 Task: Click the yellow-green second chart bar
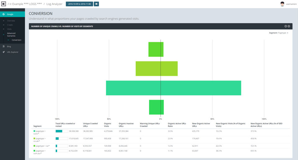click(156, 68)
